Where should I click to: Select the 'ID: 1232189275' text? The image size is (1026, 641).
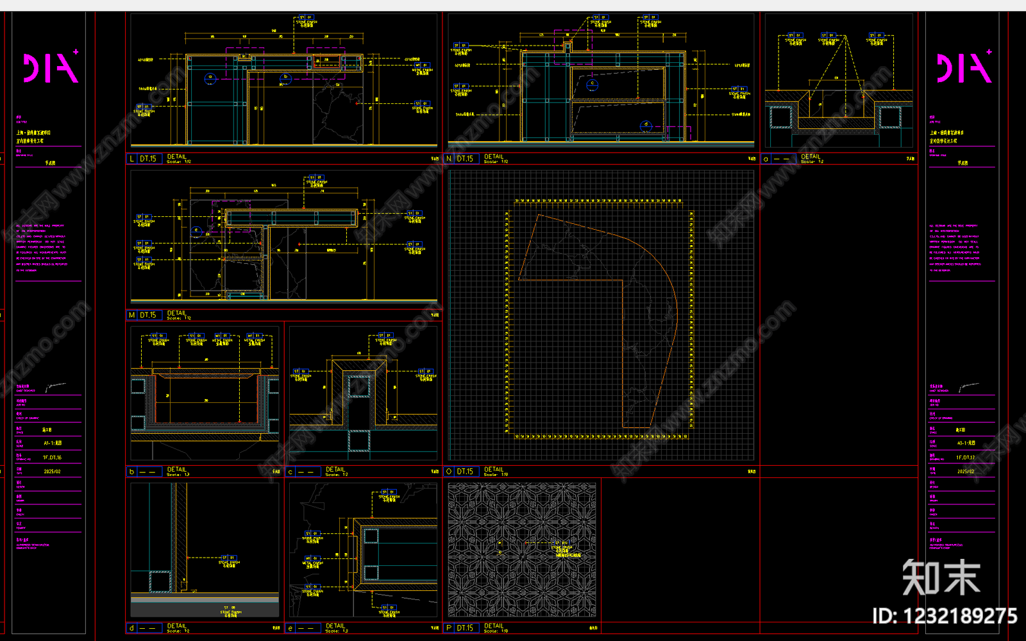(945, 616)
